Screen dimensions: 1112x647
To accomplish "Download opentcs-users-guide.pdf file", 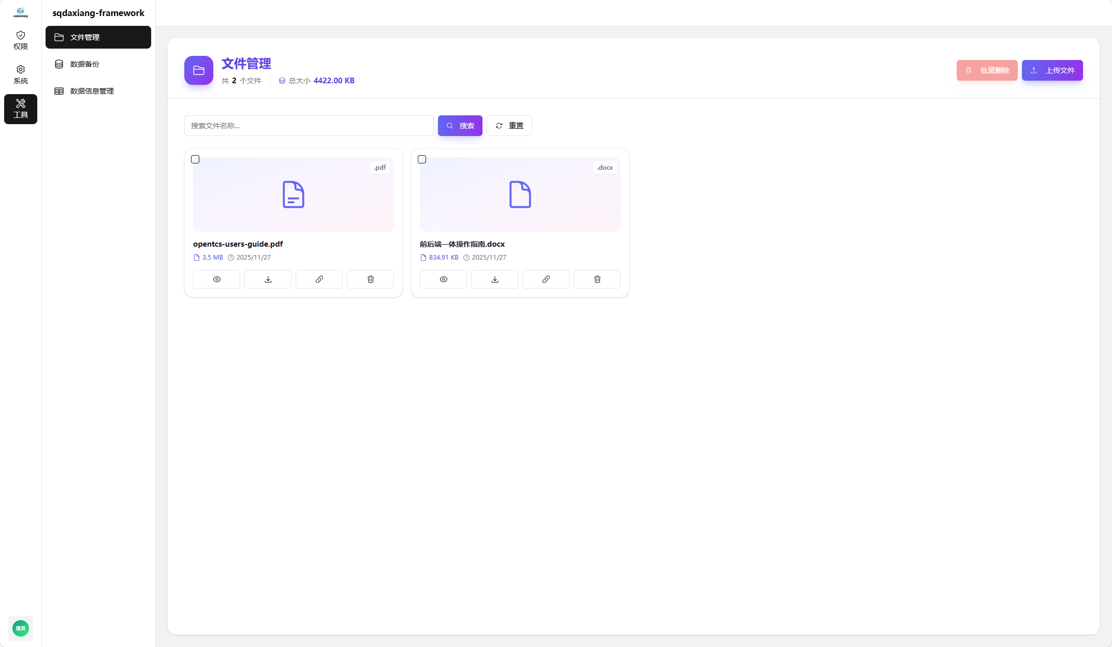I will click(x=268, y=279).
